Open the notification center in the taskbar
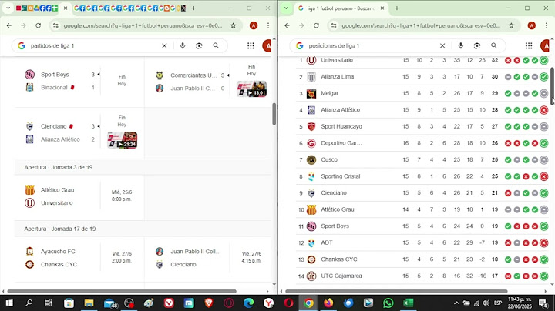 point(543,303)
